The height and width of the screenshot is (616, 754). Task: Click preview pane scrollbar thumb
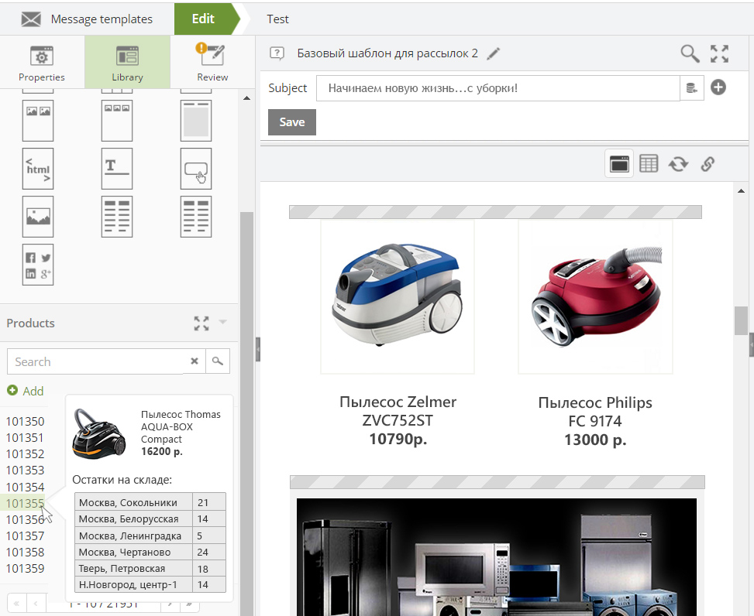coord(741,320)
